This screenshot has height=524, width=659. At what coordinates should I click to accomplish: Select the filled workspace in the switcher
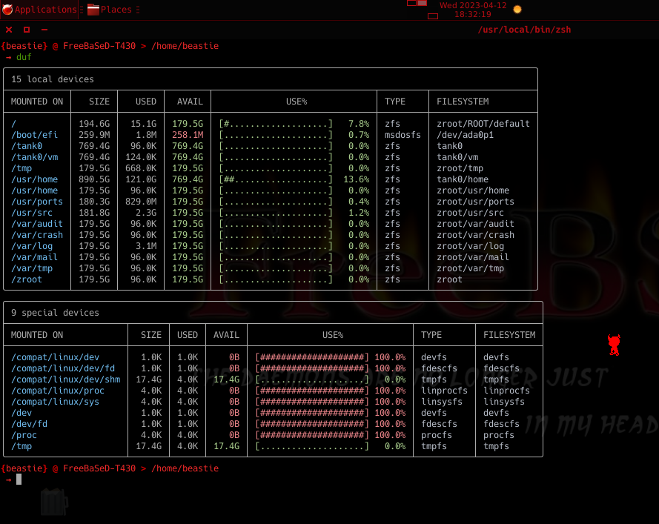(422, 3)
